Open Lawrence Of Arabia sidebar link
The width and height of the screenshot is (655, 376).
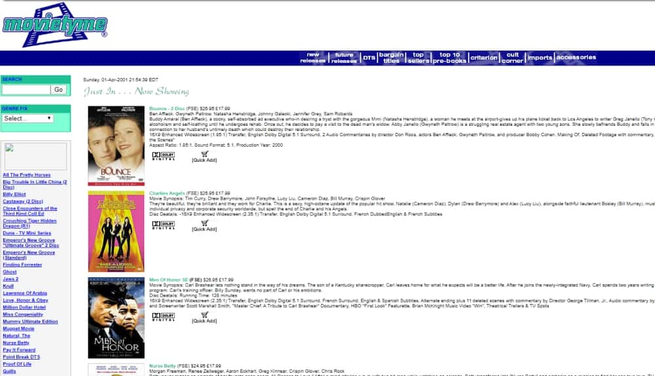pyautogui.click(x=25, y=293)
